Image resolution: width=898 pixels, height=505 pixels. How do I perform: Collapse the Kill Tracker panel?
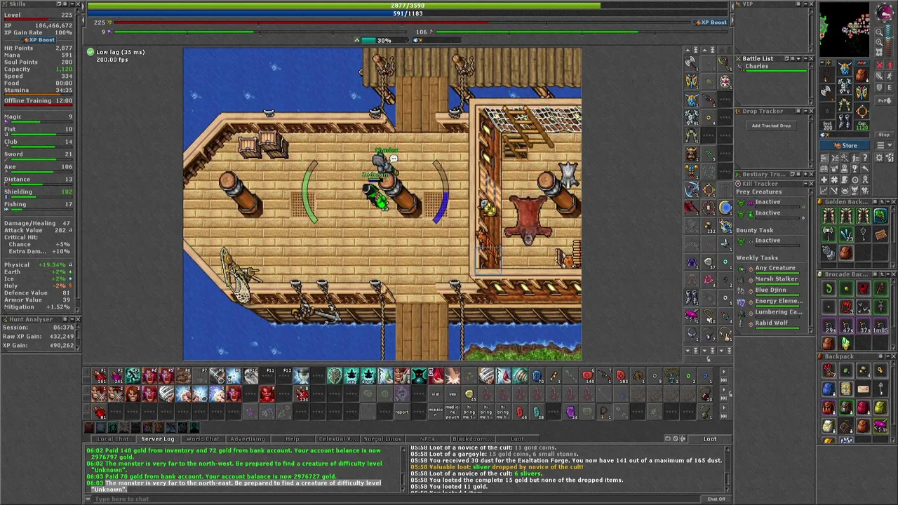805,184
